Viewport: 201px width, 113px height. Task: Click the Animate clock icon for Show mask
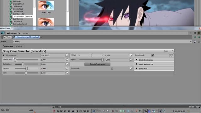pyautogui.click(x=131, y=68)
